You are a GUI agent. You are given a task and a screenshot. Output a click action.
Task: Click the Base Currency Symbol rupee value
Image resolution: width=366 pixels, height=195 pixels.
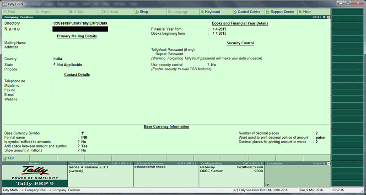click(x=83, y=133)
